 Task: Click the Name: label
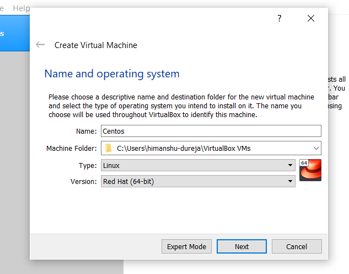[87, 131]
